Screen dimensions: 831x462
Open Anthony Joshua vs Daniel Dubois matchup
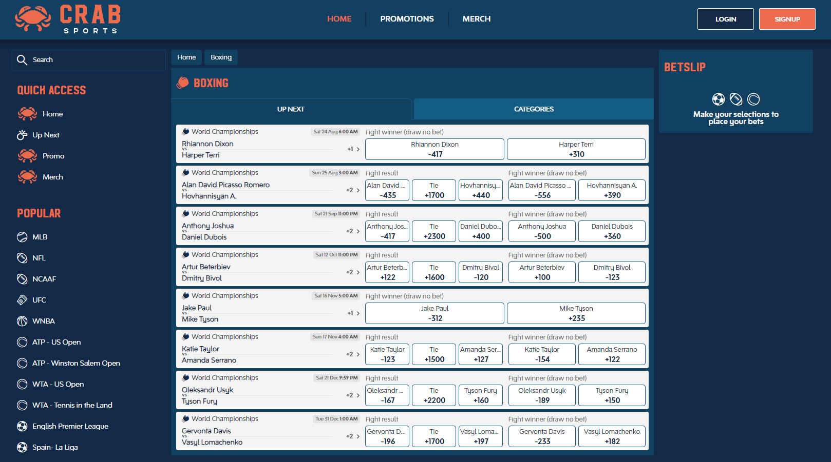(x=257, y=231)
